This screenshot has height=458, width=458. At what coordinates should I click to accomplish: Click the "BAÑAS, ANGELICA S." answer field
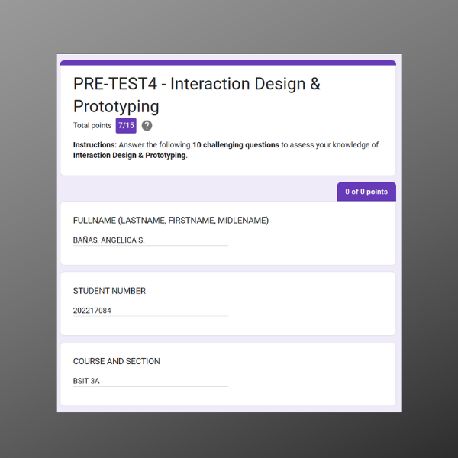[150, 240]
